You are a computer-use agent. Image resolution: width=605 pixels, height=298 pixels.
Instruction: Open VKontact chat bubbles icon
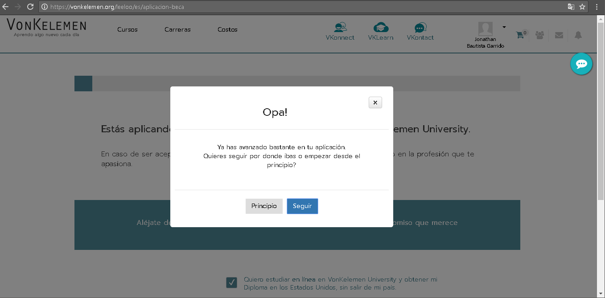tap(420, 28)
